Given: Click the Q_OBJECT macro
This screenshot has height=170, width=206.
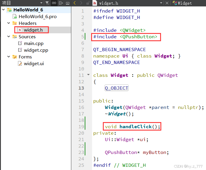Looking at the screenshot, I should coord(117,88).
